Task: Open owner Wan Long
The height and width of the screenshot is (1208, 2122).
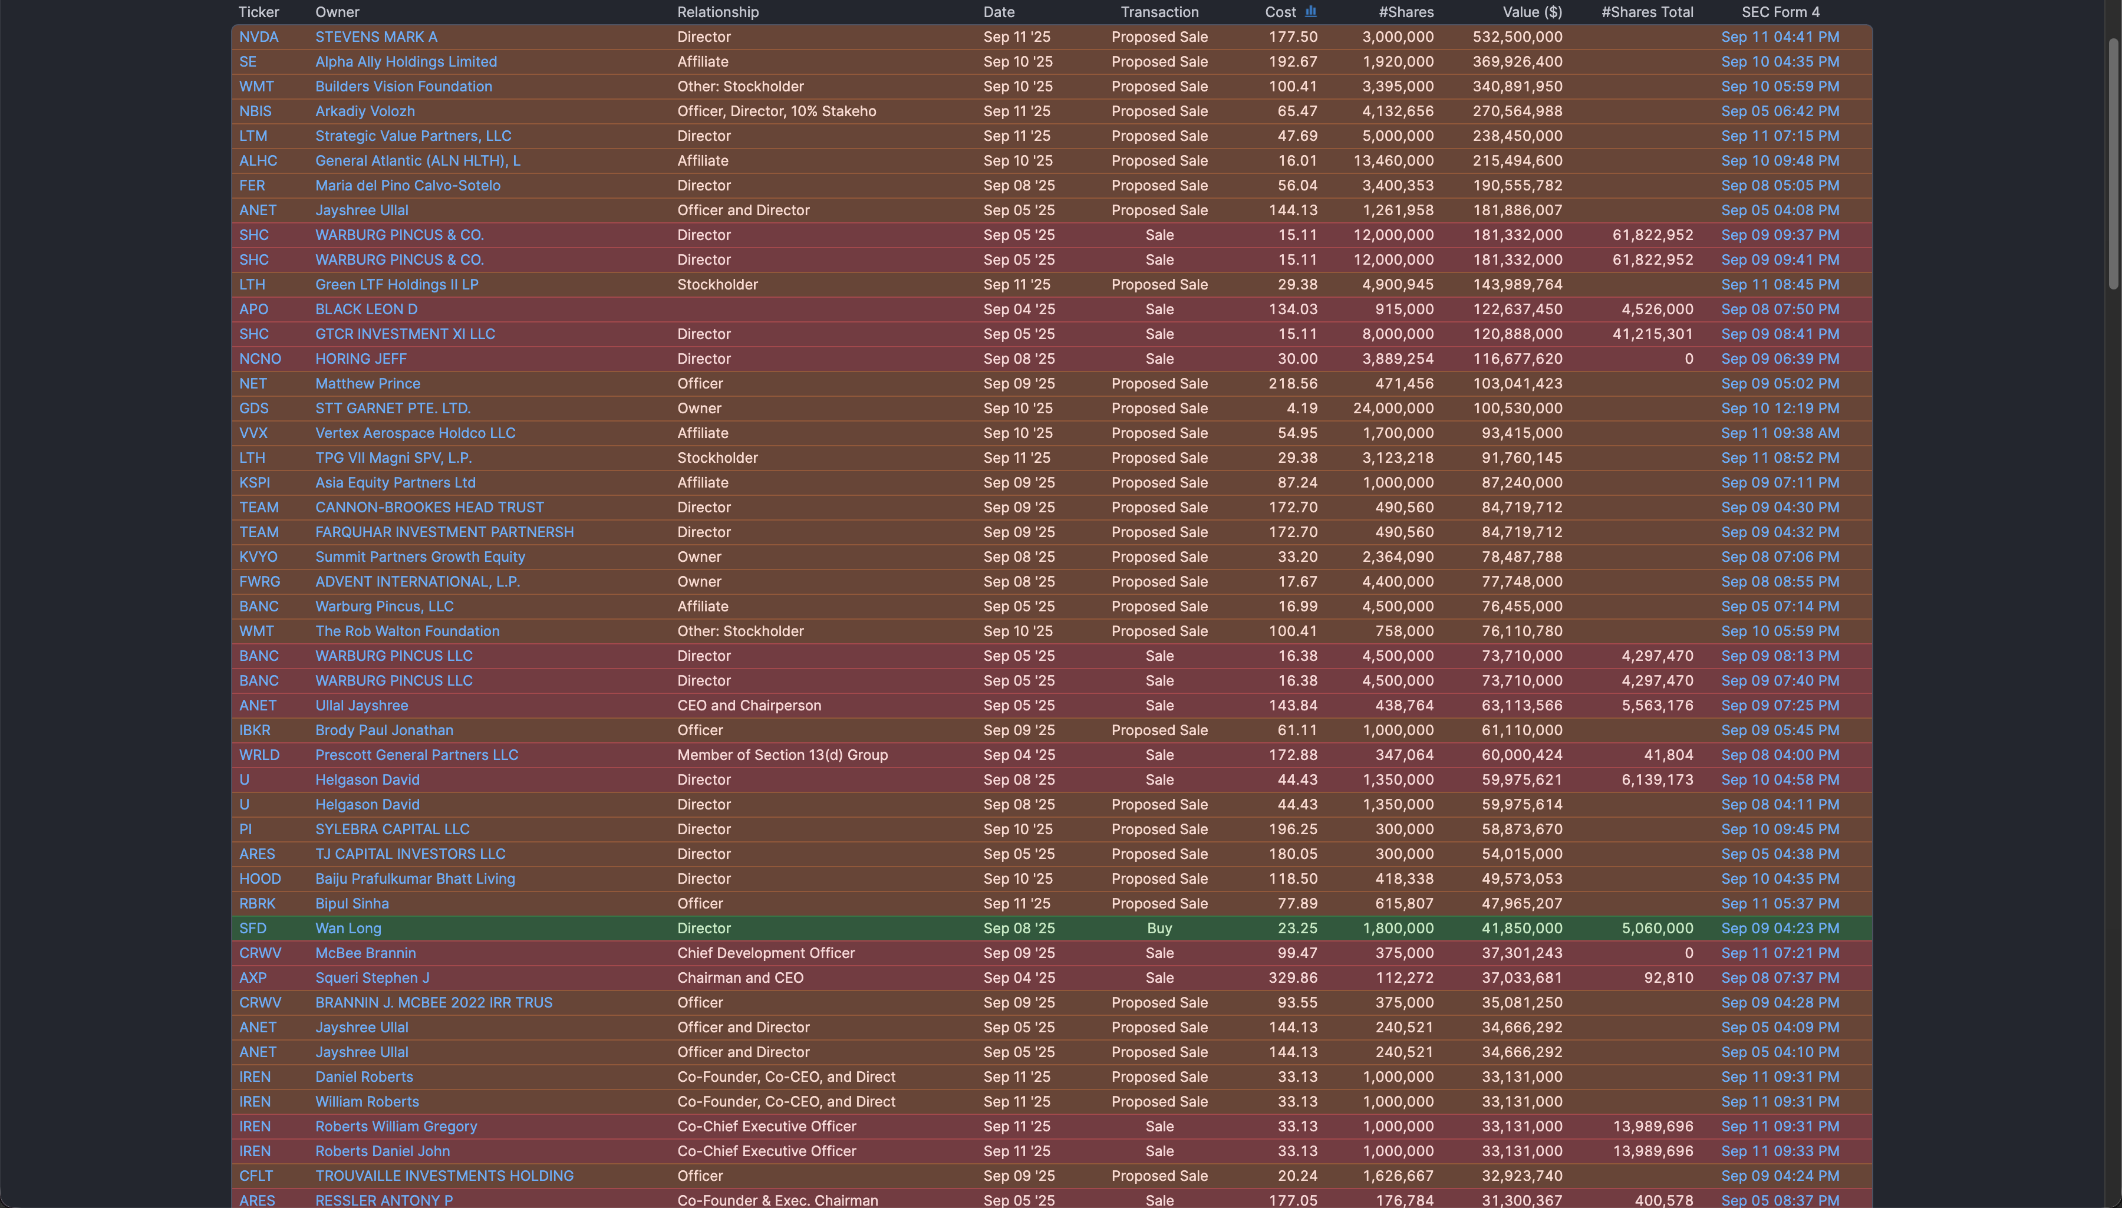Action: click(348, 929)
